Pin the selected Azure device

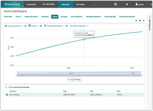click(25, 26)
